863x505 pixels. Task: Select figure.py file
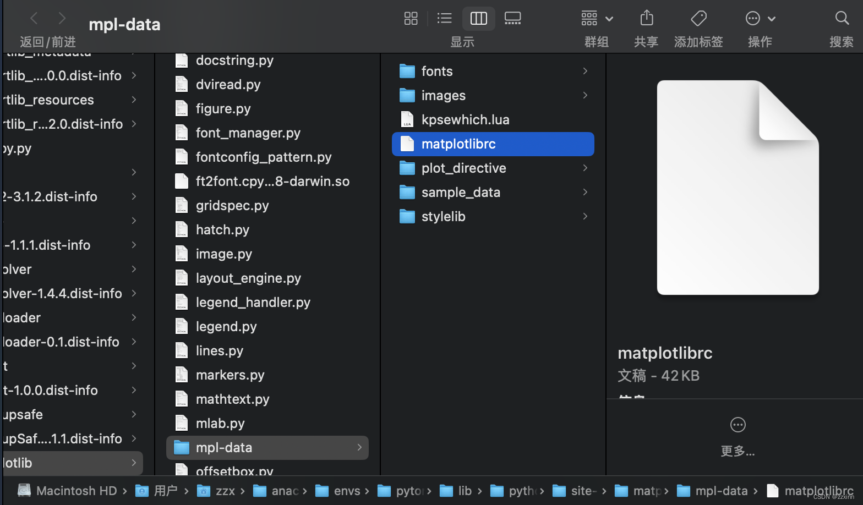267,109
